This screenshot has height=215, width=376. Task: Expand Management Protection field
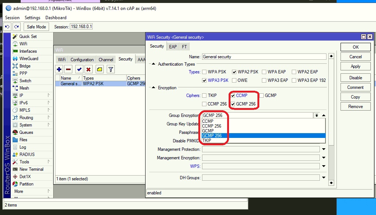324,149
